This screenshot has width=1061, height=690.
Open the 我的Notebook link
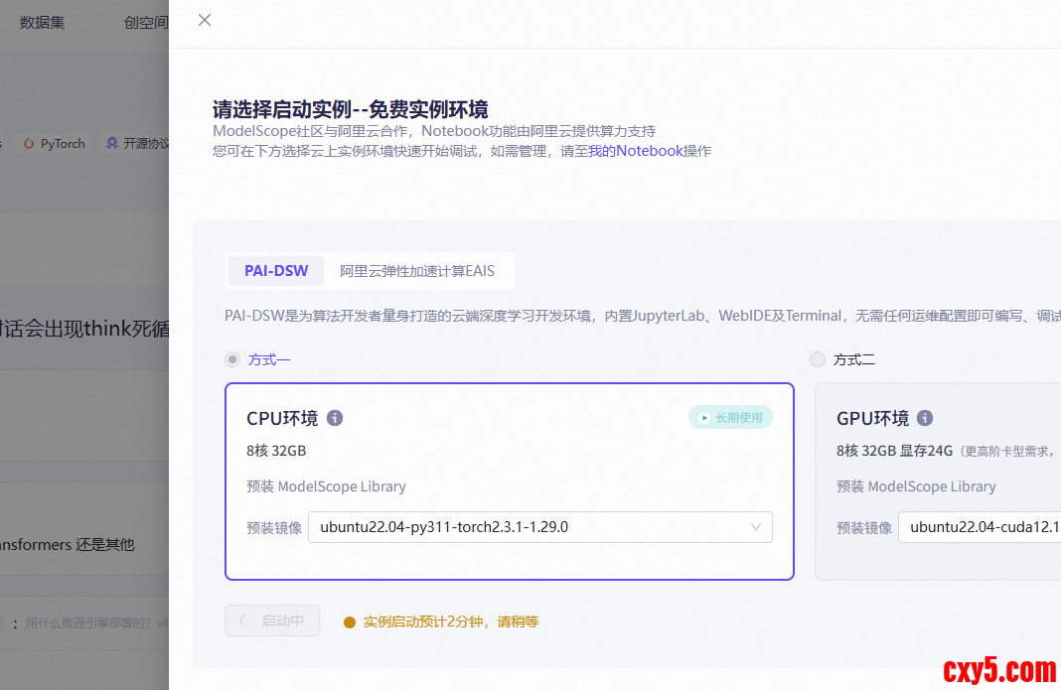pyautogui.click(x=635, y=151)
